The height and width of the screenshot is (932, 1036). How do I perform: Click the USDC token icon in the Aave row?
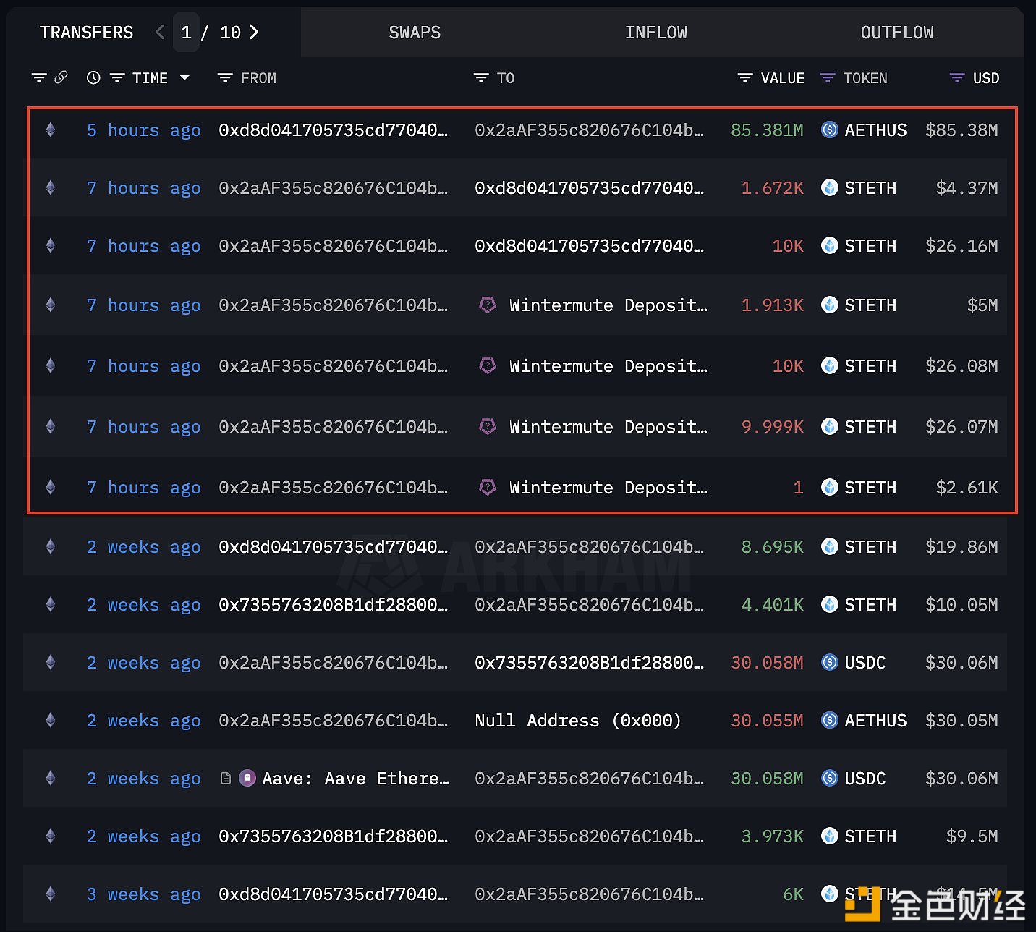[830, 779]
